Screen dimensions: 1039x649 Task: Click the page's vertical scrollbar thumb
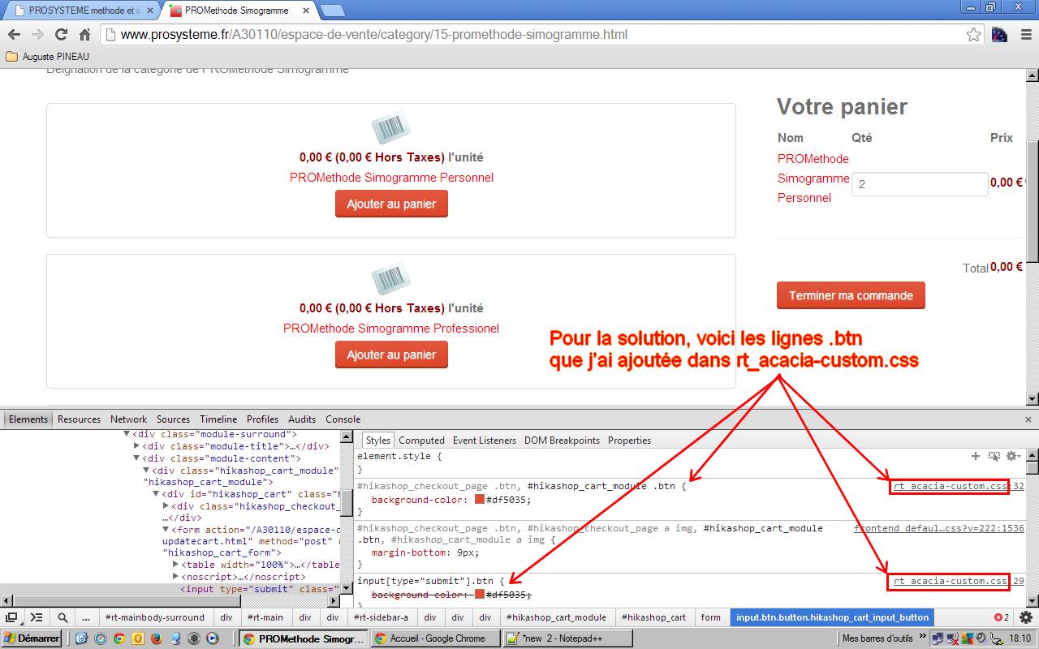click(x=1033, y=201)
